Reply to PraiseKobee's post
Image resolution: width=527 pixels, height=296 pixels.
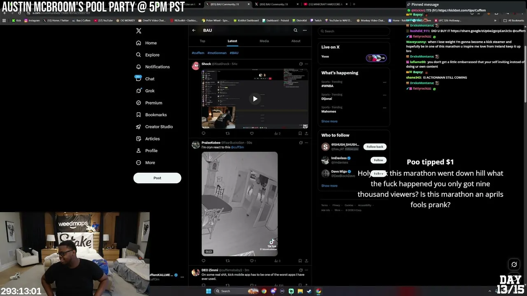[203, 261]
